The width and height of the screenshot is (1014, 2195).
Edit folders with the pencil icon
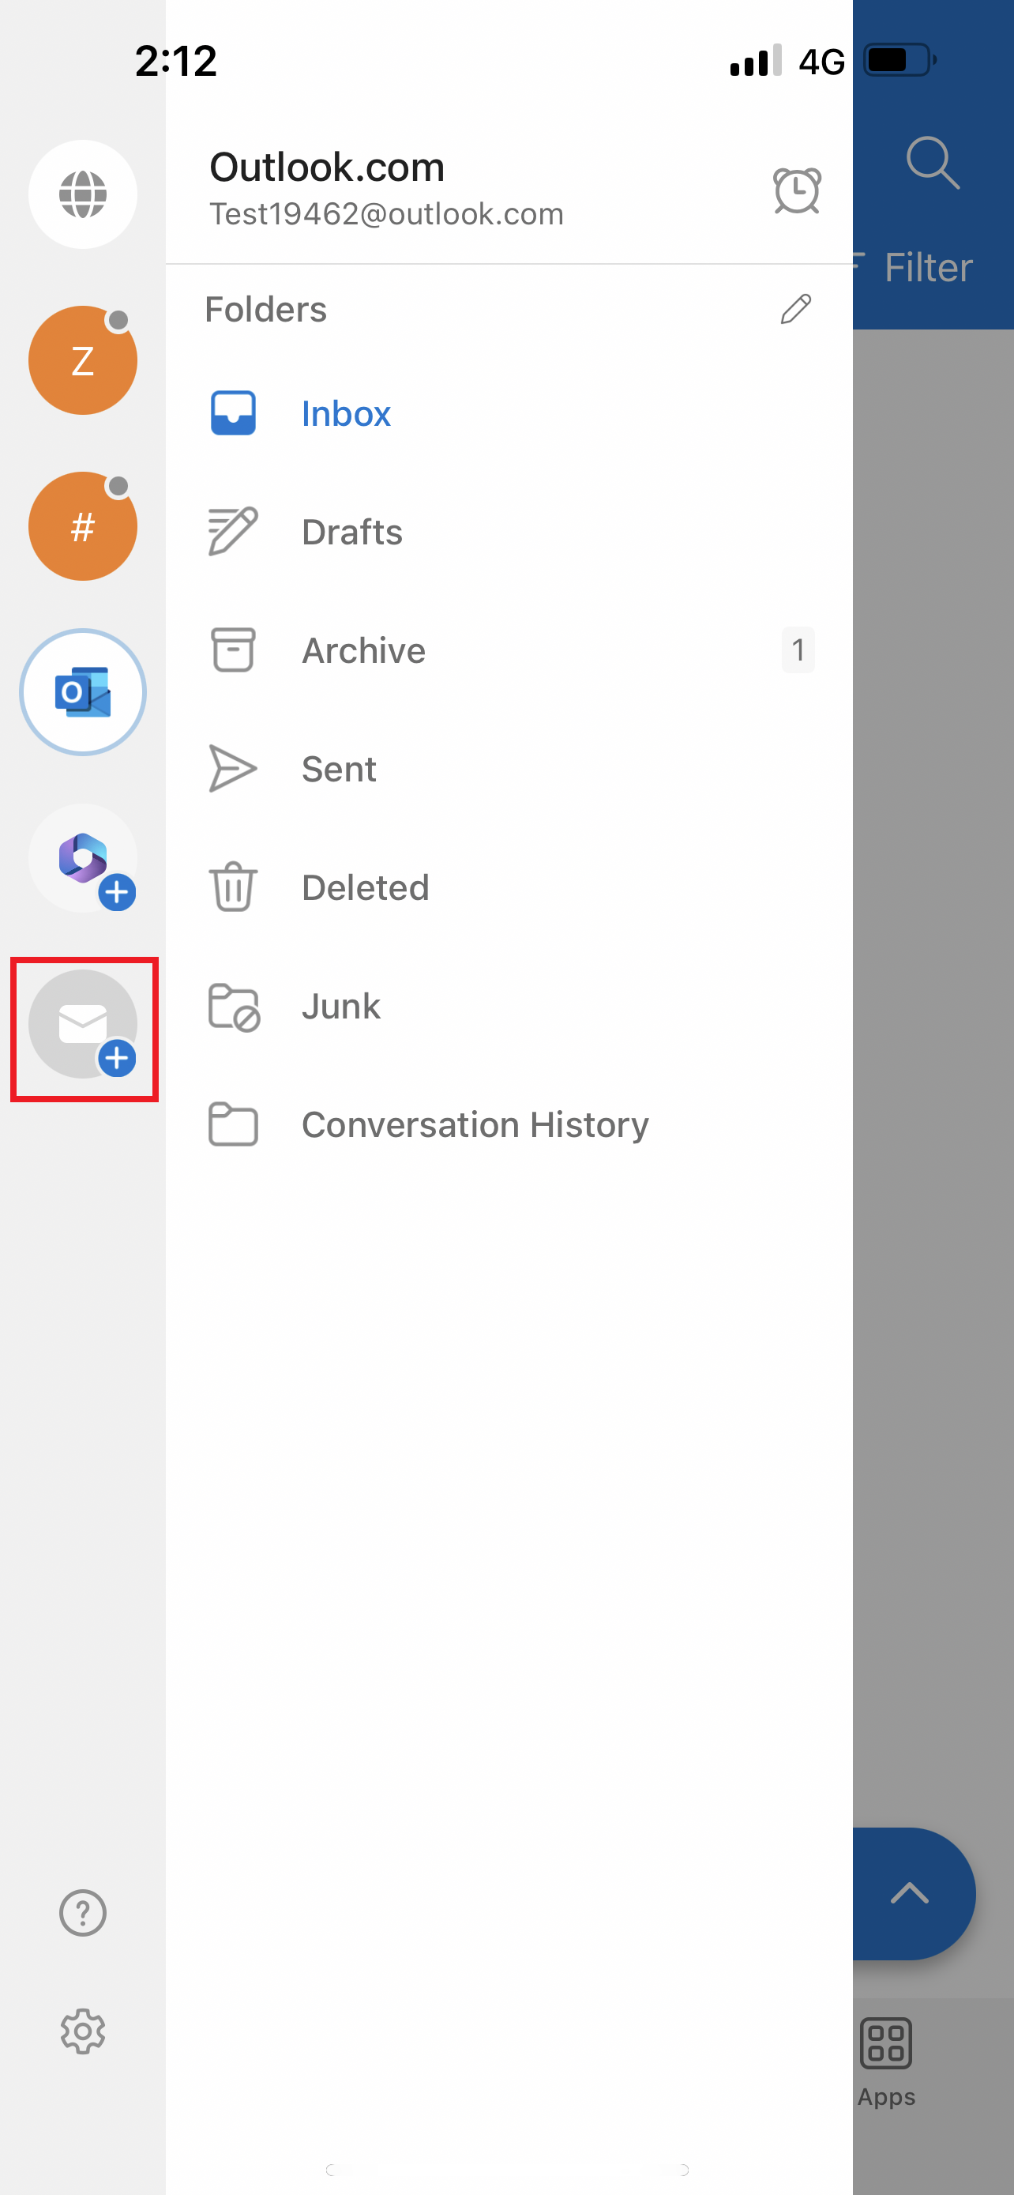tap(795, 309)
